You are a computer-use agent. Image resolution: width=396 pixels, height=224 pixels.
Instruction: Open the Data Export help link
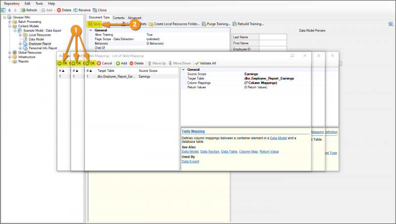coord(191,161)
